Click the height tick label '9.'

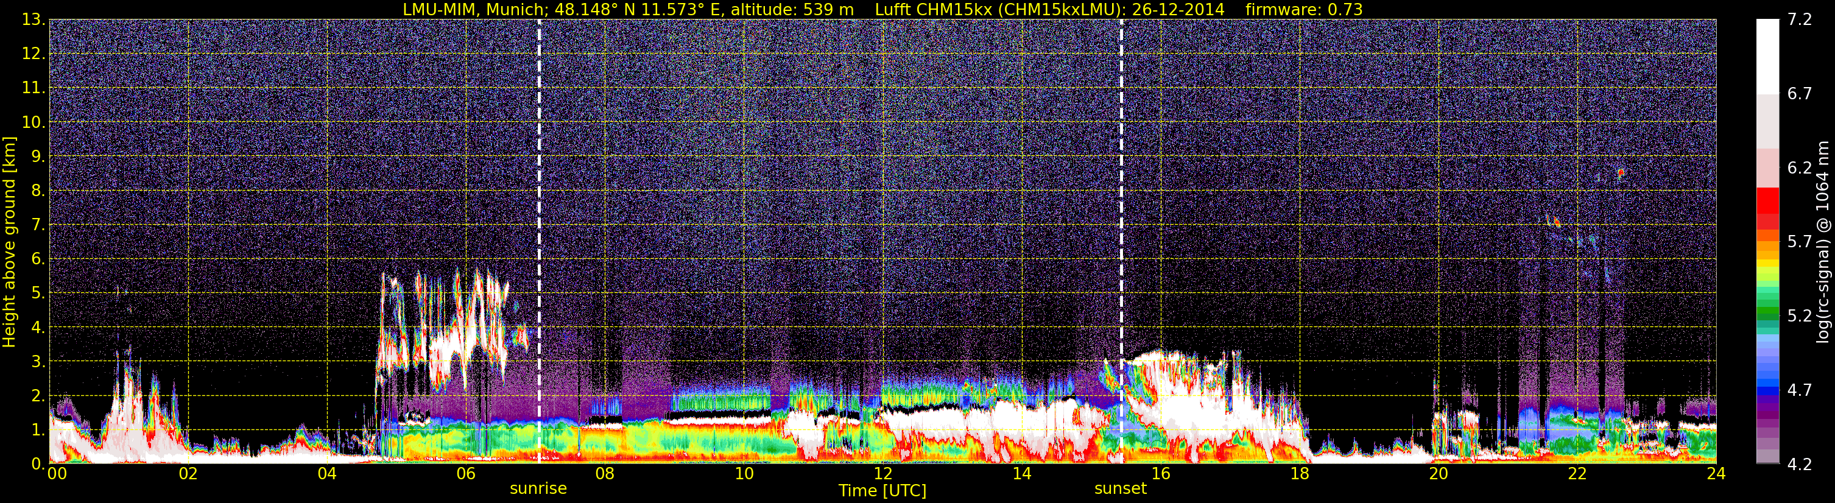pyautogui.click(x=38, y=157)
